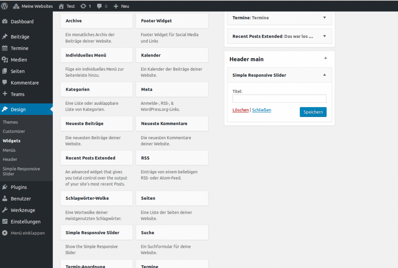Viewport: 398px width, 268px height.
Task: Select the RSS available widget
Action: 172,158
